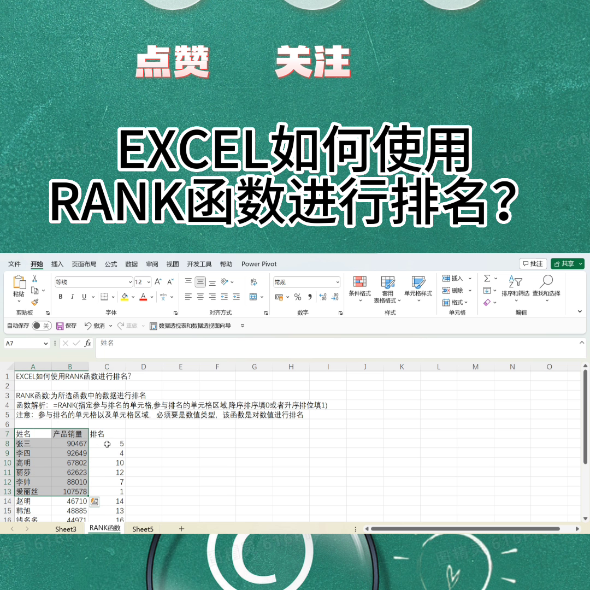Click the accounting number format icon
The image size is (590, 590).
click(x=279, y=297)
